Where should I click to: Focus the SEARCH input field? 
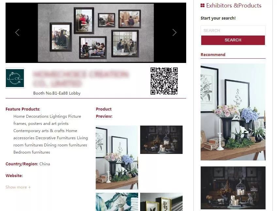233,31
